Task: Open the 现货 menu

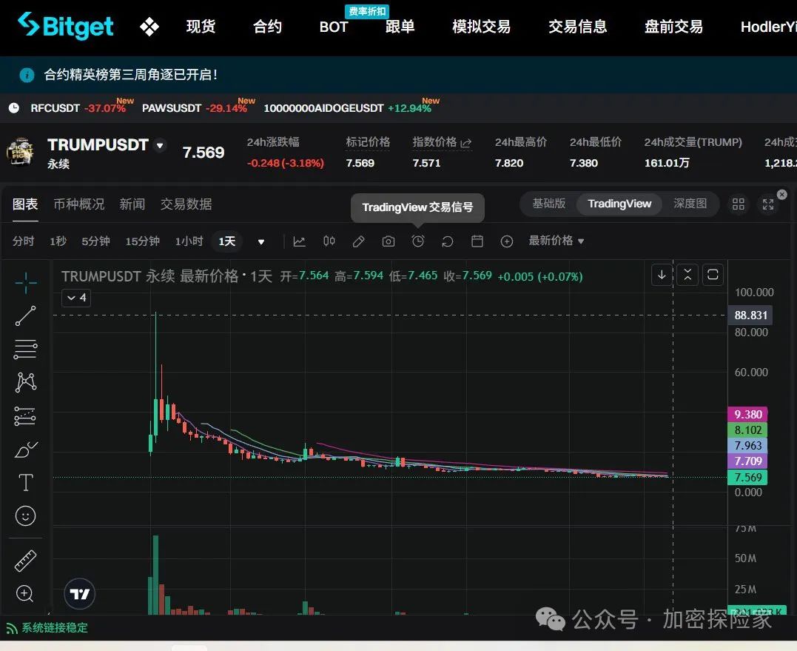Action: pos(201,27)
